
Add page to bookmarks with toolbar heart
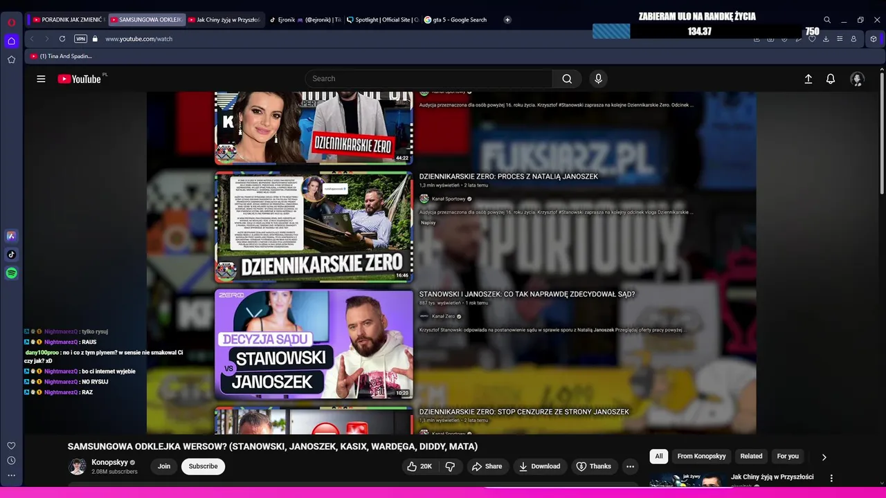pos(812,39)
